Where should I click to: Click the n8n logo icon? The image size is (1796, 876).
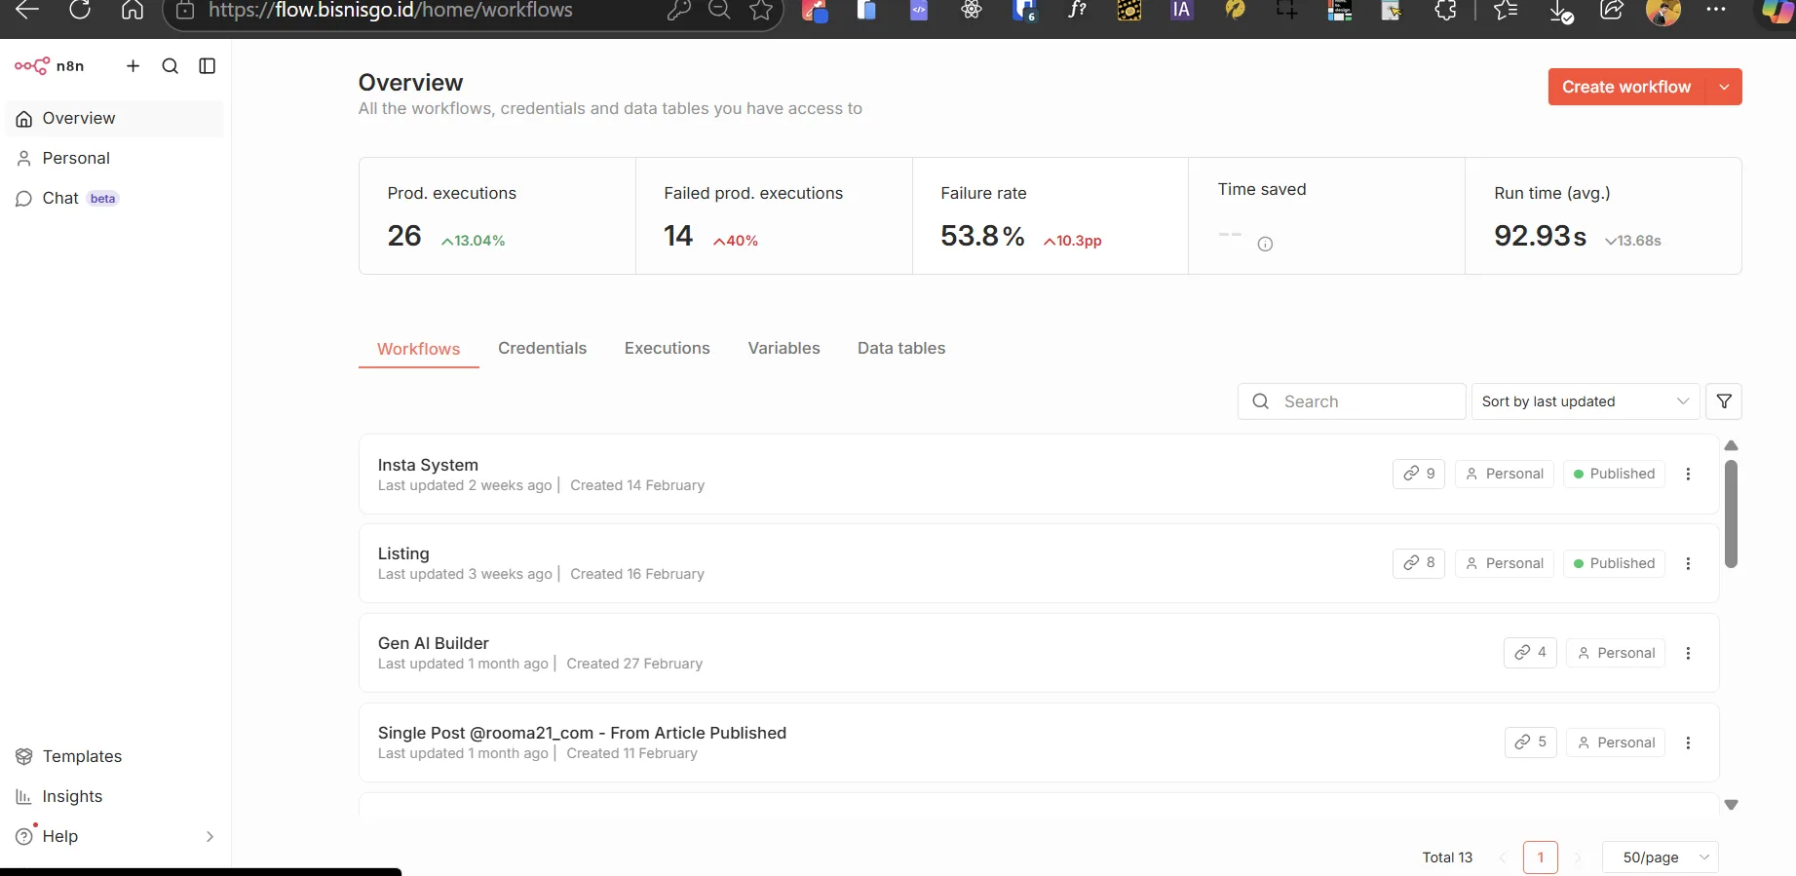point(31,66)
